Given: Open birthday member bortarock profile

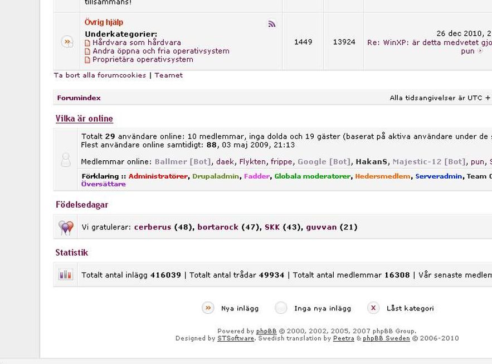Looking at the screenshot, I should (218, 227).
